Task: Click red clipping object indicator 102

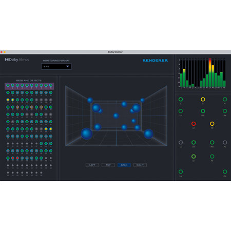Action: click(x=13, y=158)
